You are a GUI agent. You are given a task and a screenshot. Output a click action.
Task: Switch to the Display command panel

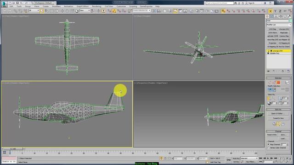coord(285,16)
